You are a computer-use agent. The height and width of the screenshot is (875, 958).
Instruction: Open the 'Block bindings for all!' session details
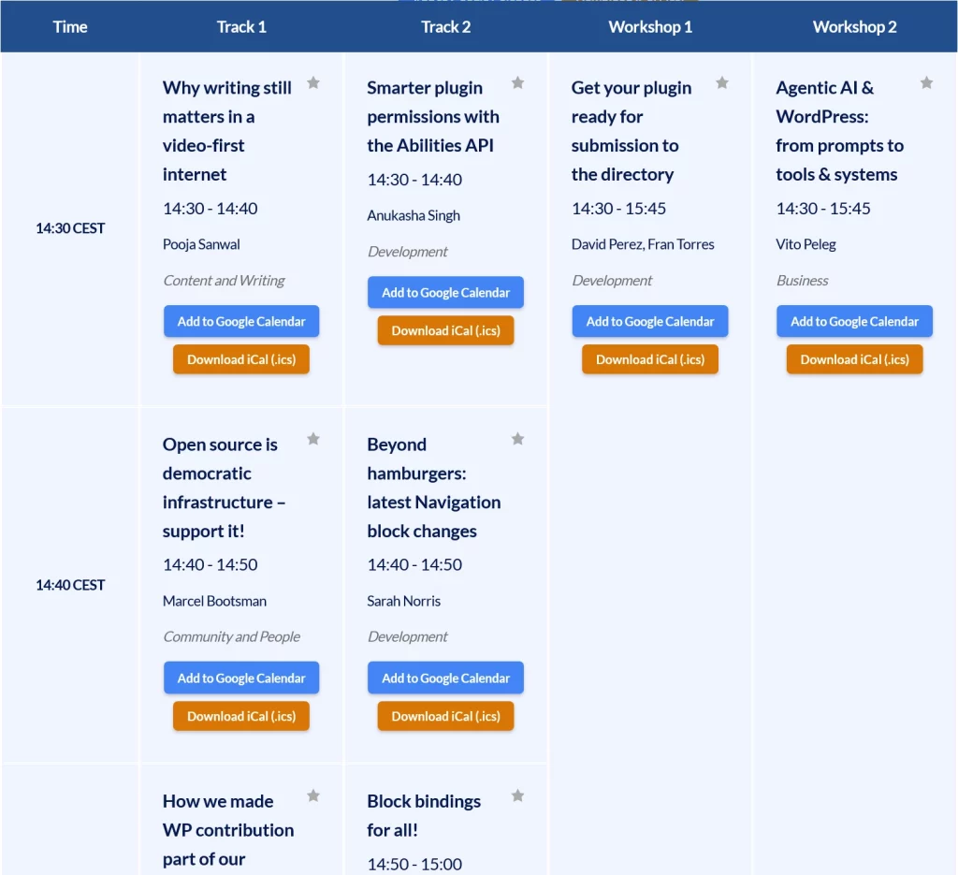[x=423, y=814]
